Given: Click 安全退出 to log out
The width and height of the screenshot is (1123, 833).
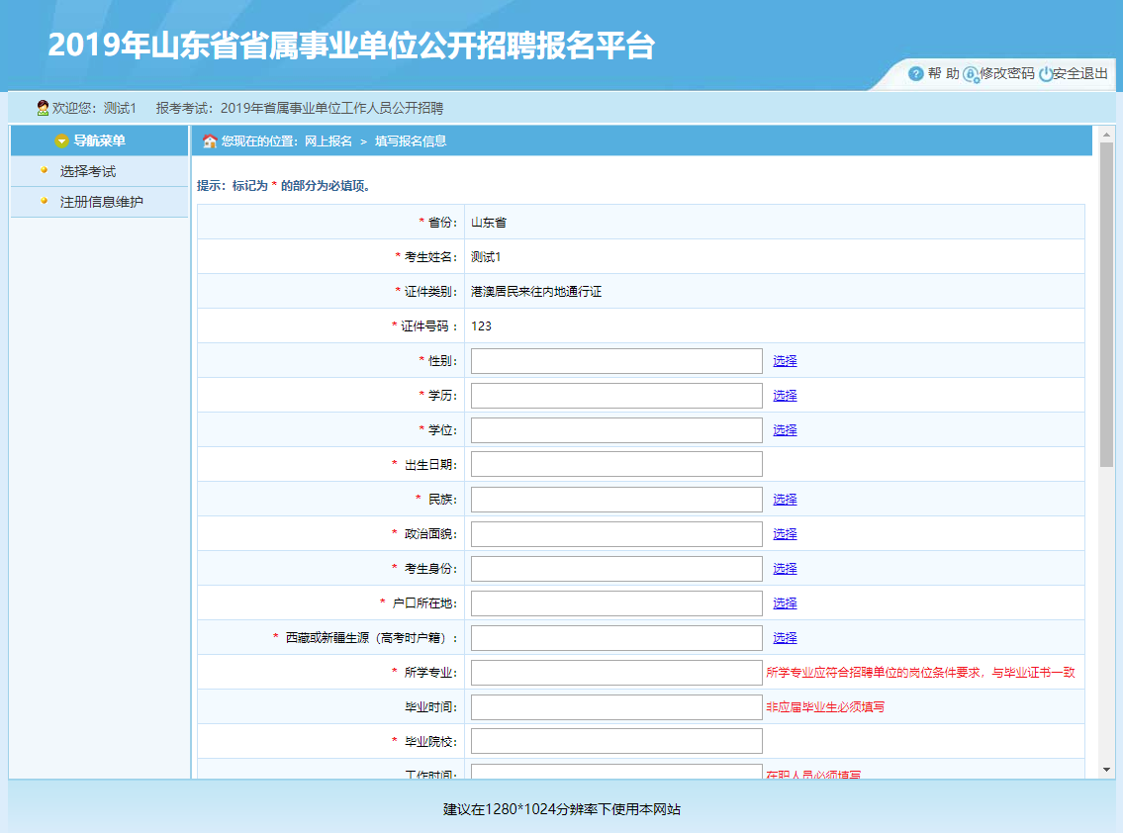Looking at the screenshot, I should pos(1080,74).
